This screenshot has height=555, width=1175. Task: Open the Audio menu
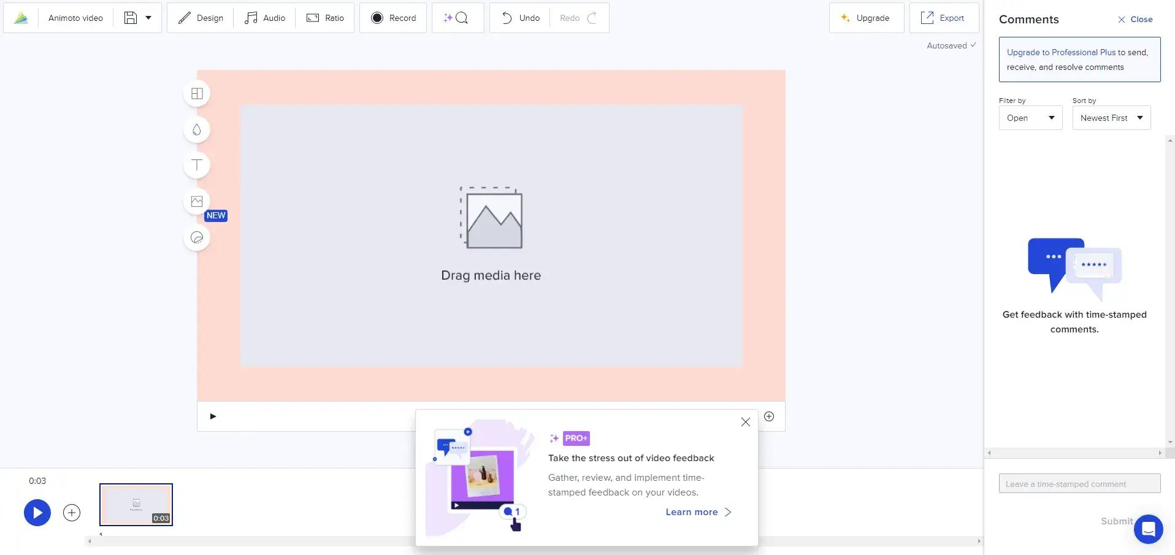click(x=265, y=18)
